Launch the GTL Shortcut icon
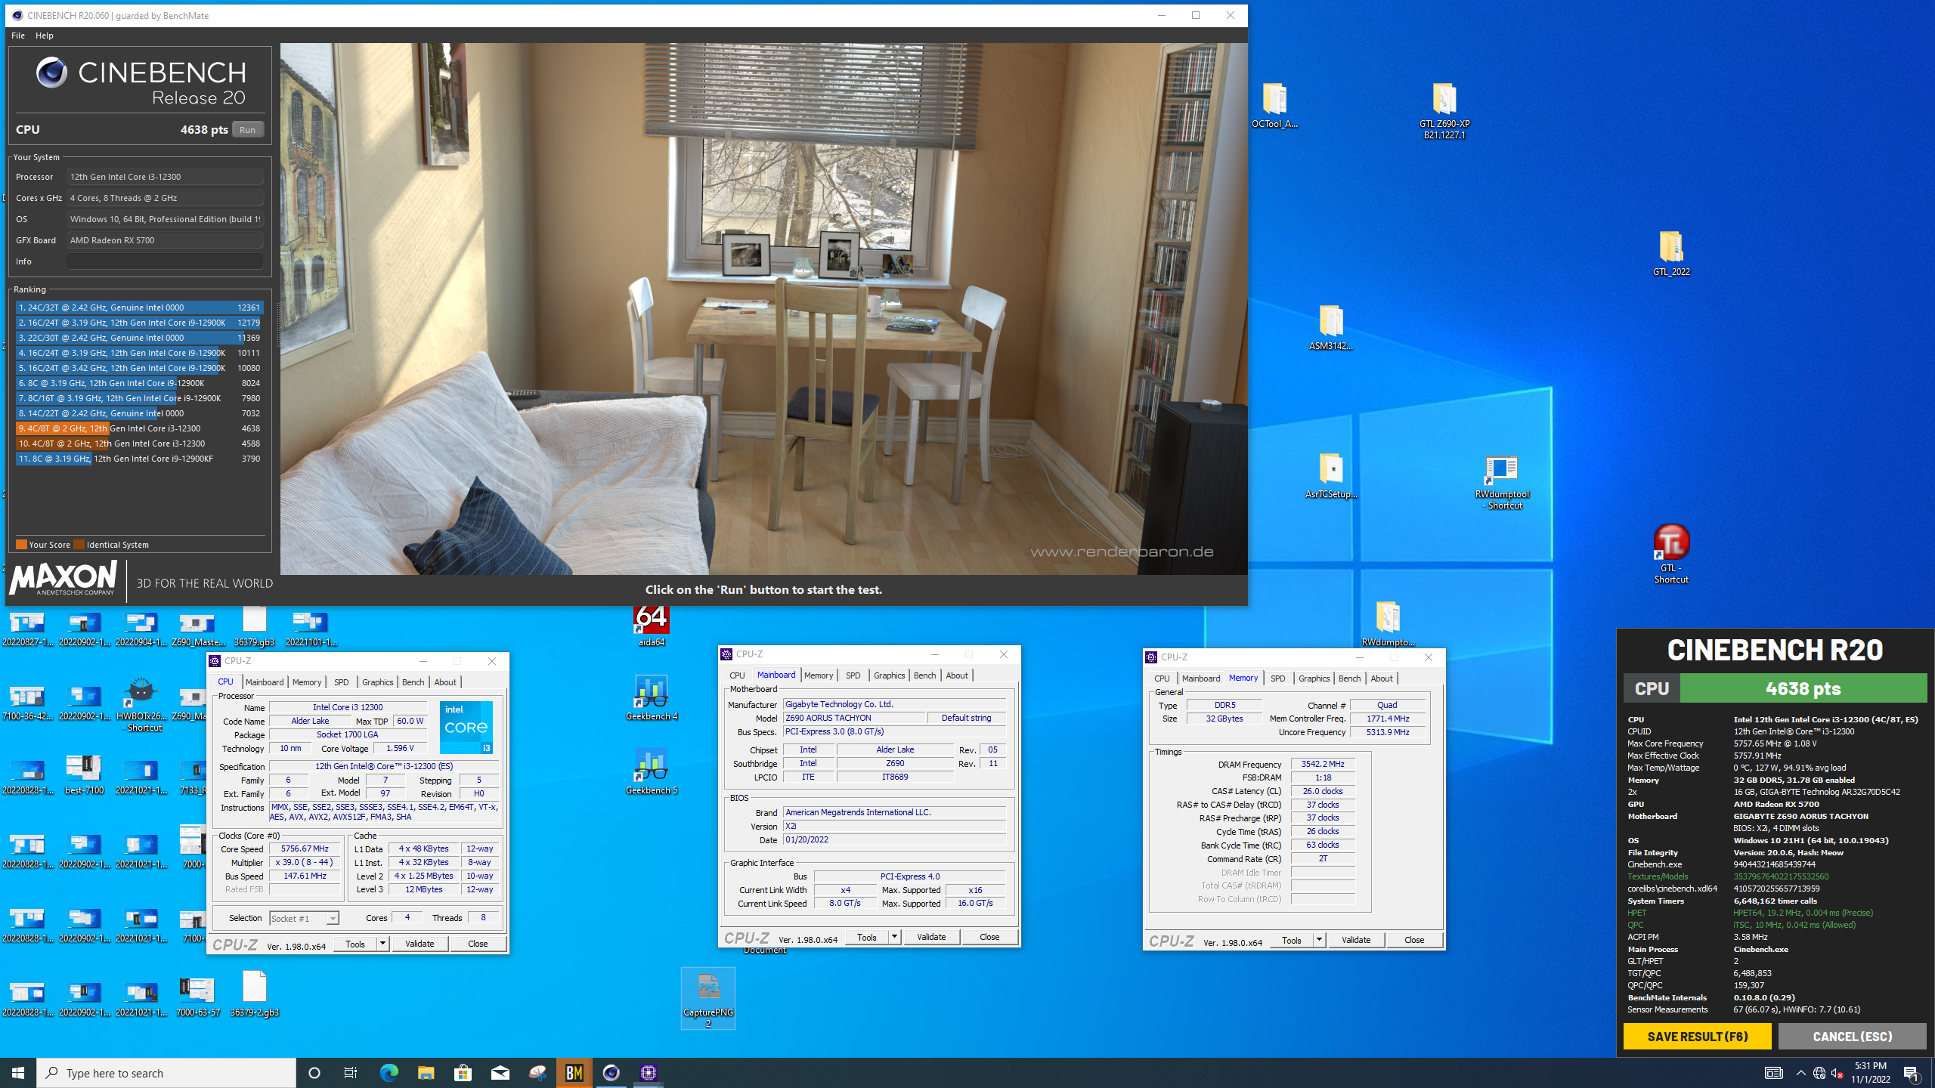The height and width of the screenshot is (1088, 1935). click(1671, 555)
